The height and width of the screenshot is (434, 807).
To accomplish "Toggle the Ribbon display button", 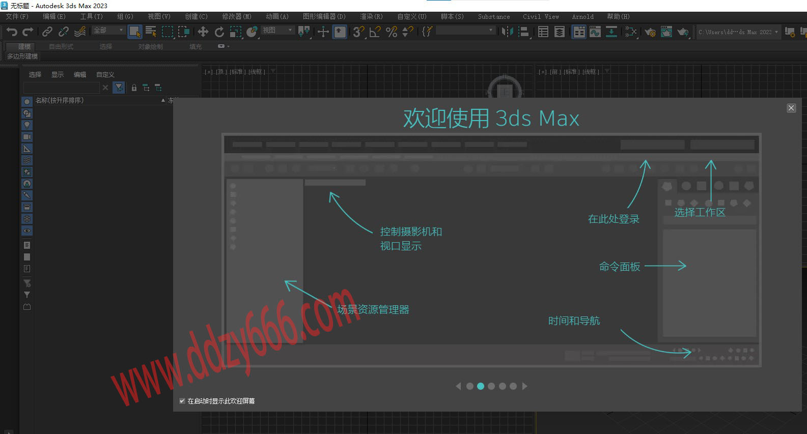I will [579, 32].
